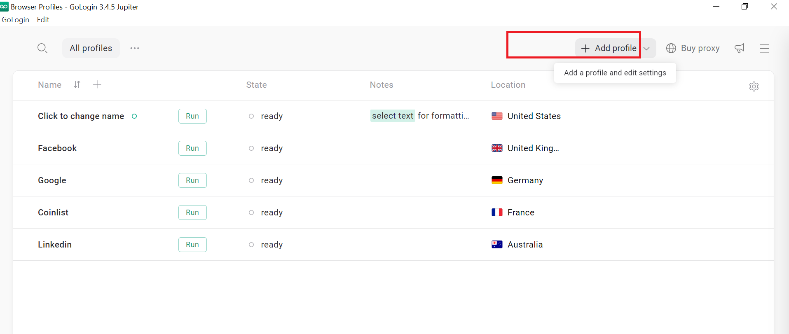Click the Add profile button

click(608, 48)
